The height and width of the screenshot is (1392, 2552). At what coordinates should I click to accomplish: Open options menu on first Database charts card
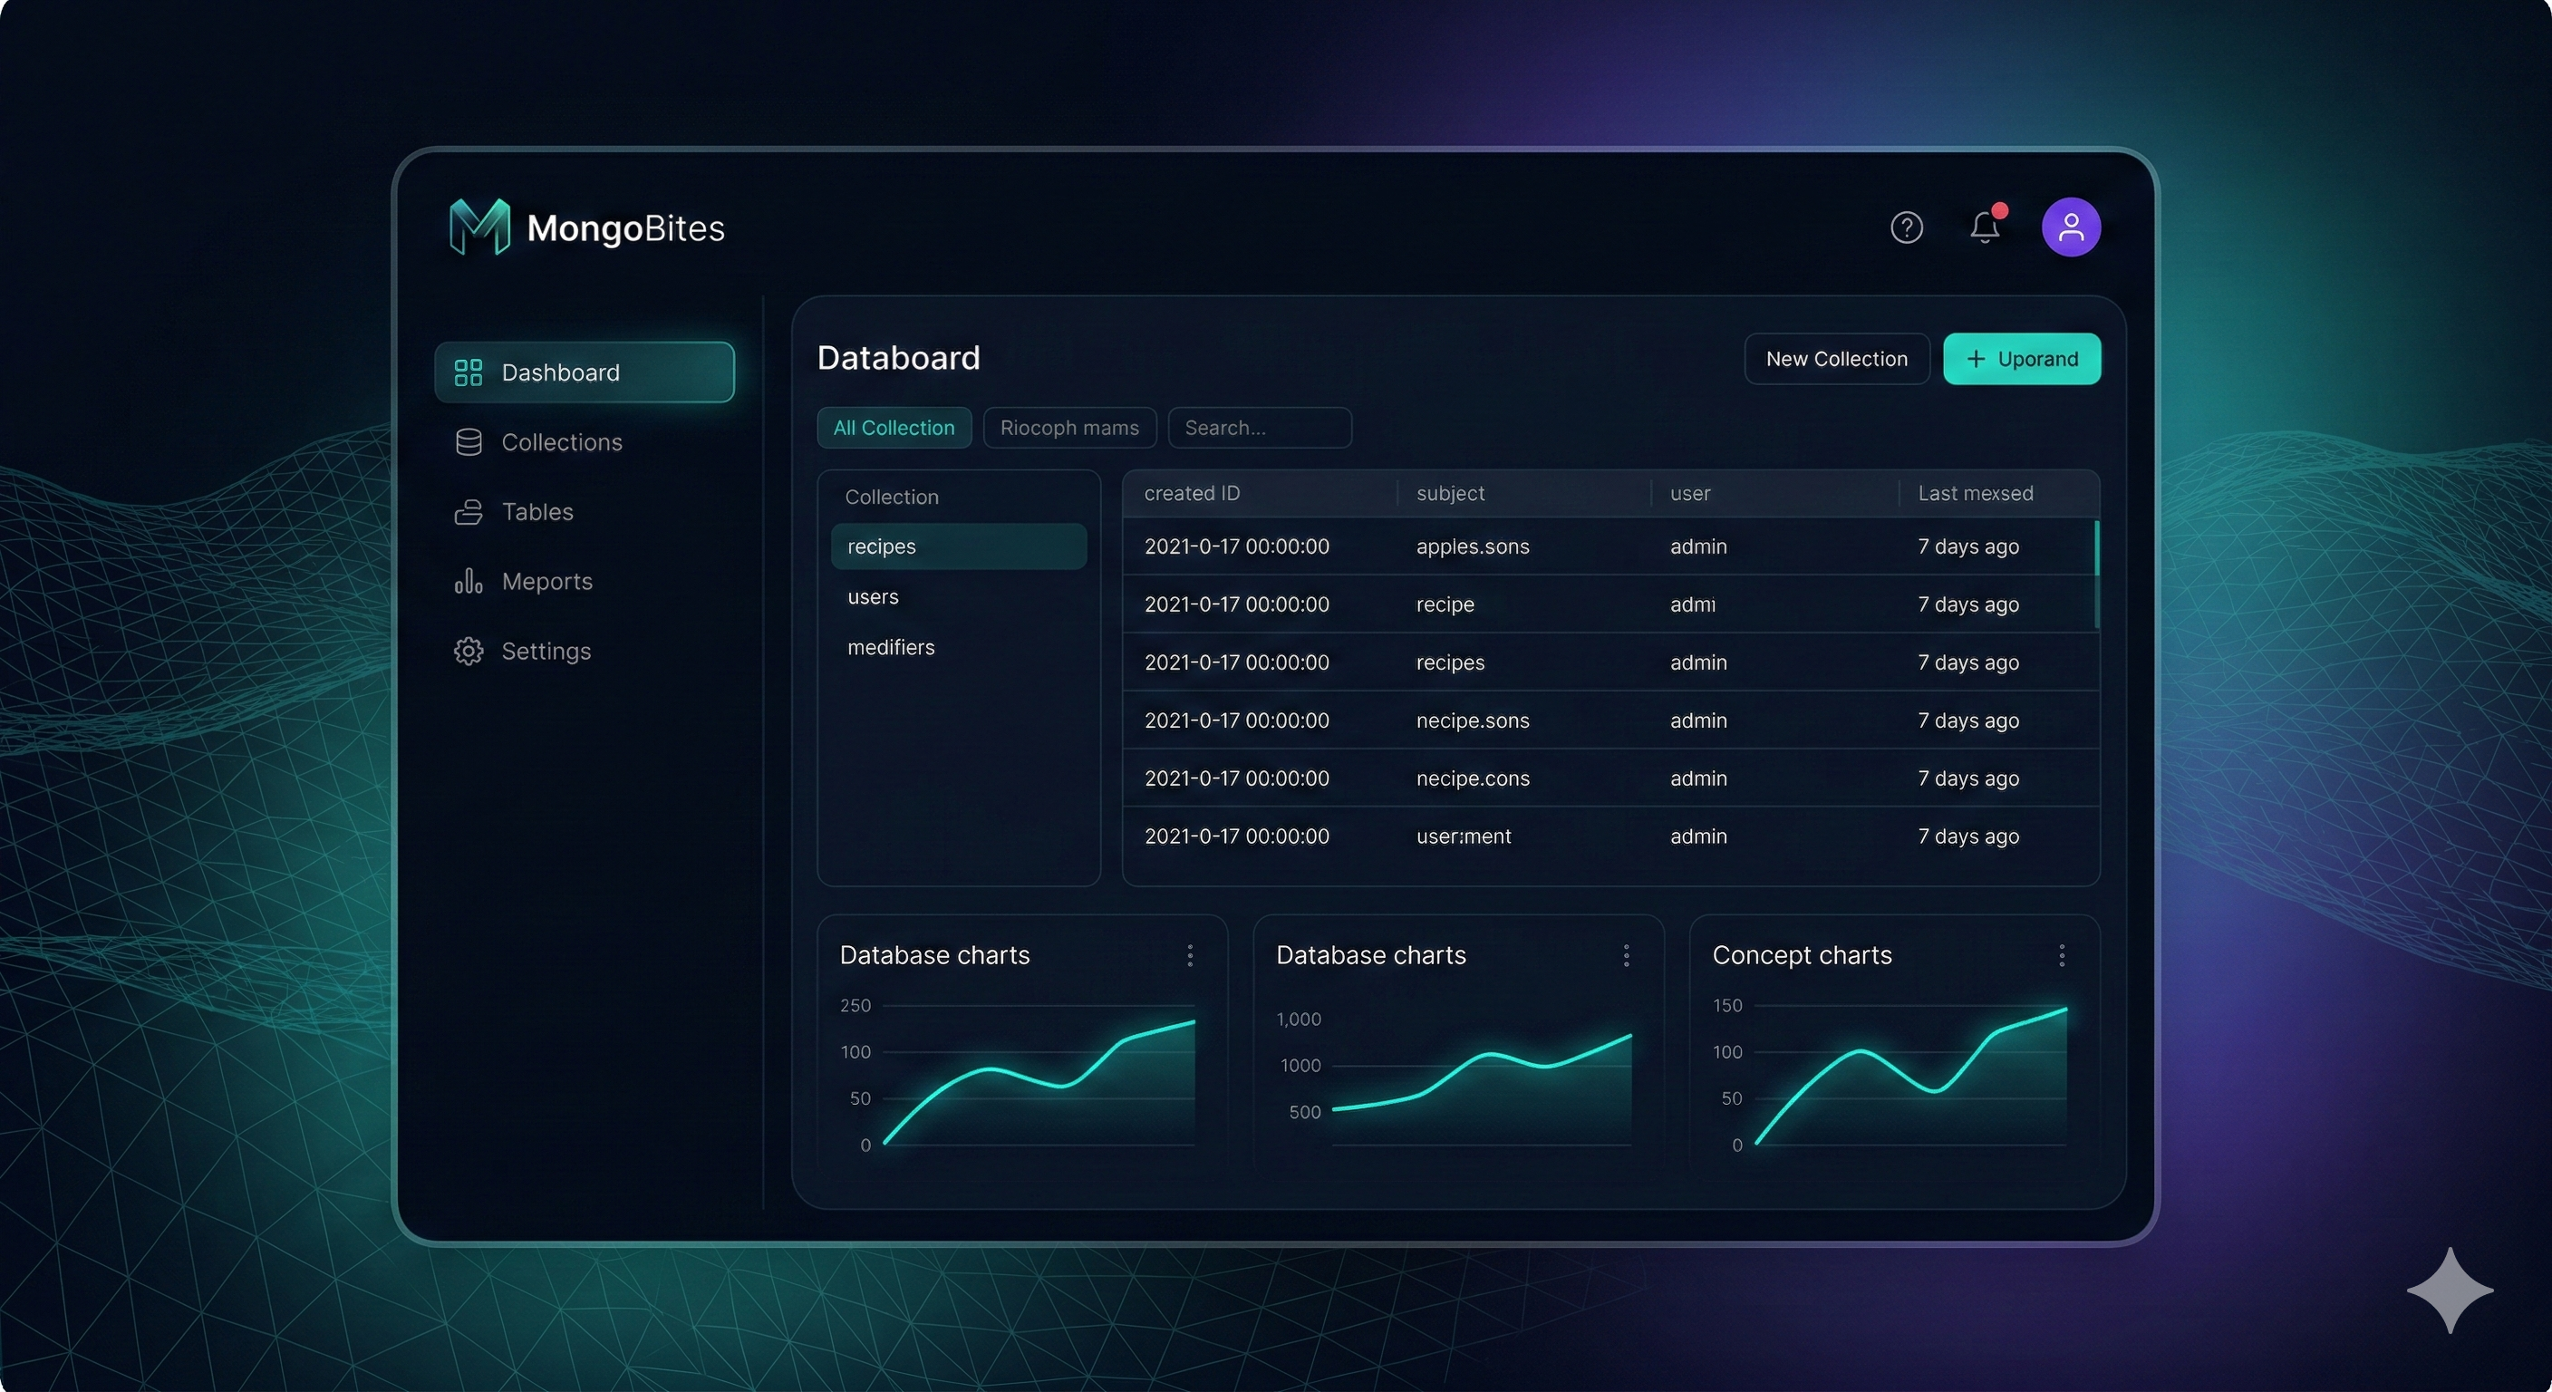(1189, 955)
